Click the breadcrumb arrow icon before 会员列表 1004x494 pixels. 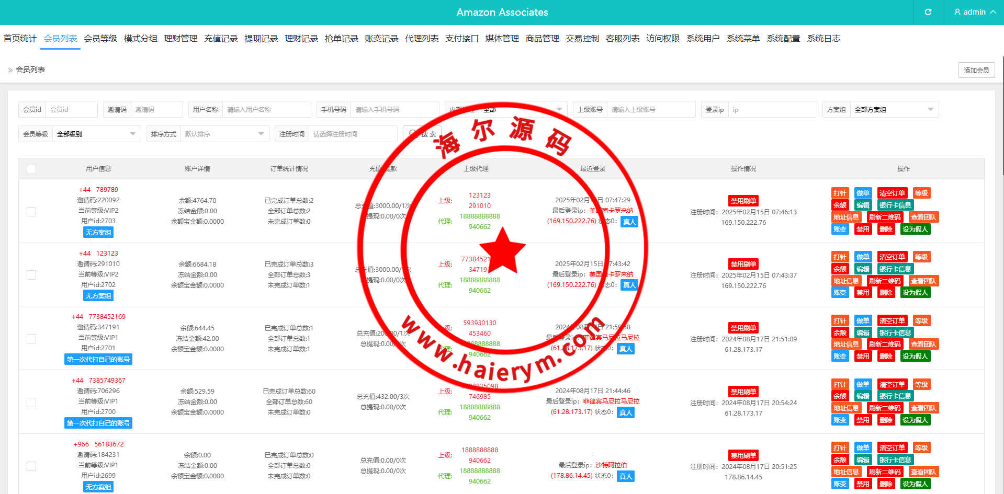click(x=10, y=70)
